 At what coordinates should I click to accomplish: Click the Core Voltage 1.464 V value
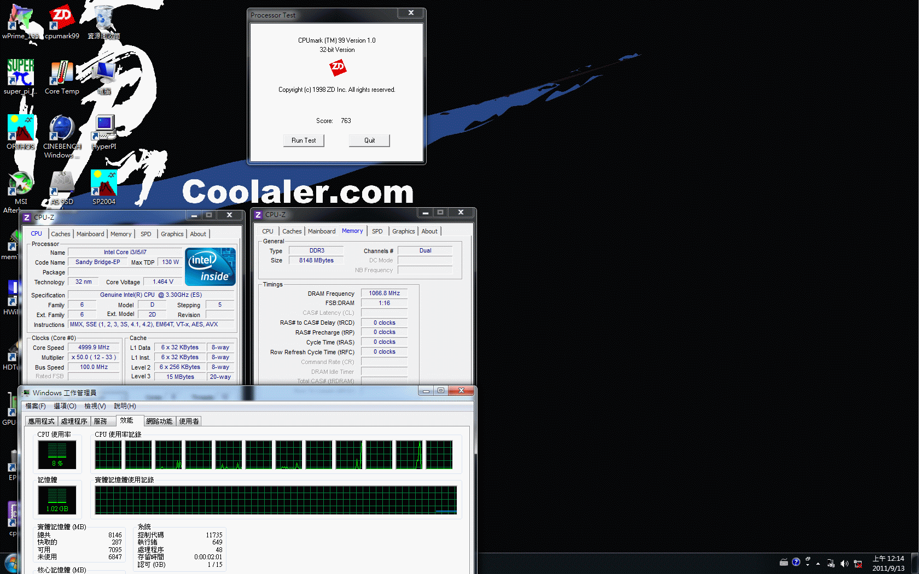(163, 282)
